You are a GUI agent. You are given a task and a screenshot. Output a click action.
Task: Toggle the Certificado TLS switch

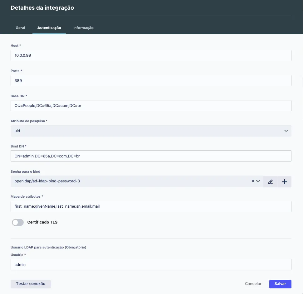coord(18,222)
